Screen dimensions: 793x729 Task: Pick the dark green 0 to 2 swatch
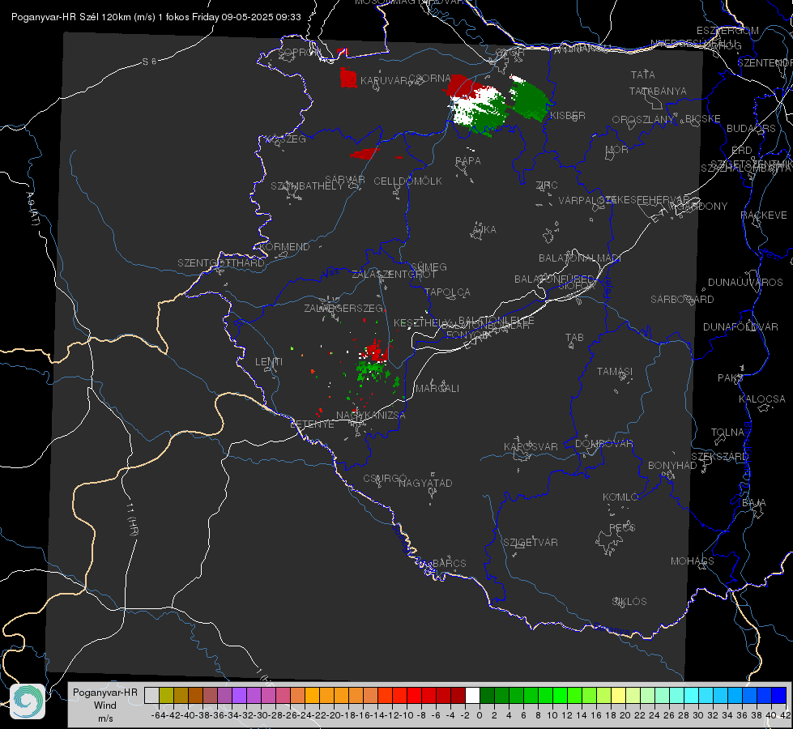(x=487, y=695)
